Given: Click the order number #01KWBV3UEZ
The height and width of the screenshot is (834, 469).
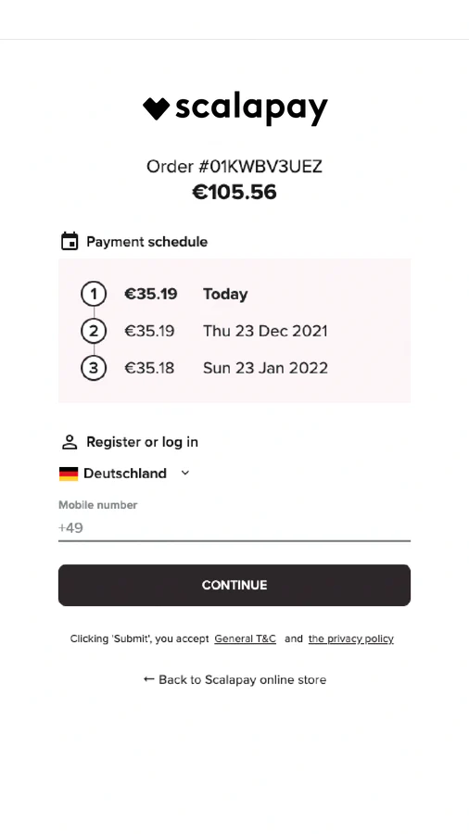Looking at the screenshot, I should click(x=260, y=167).
